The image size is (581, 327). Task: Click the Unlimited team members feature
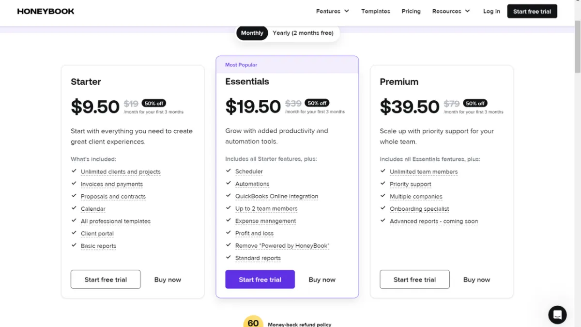pyautogui.click(x=424, y=171)
